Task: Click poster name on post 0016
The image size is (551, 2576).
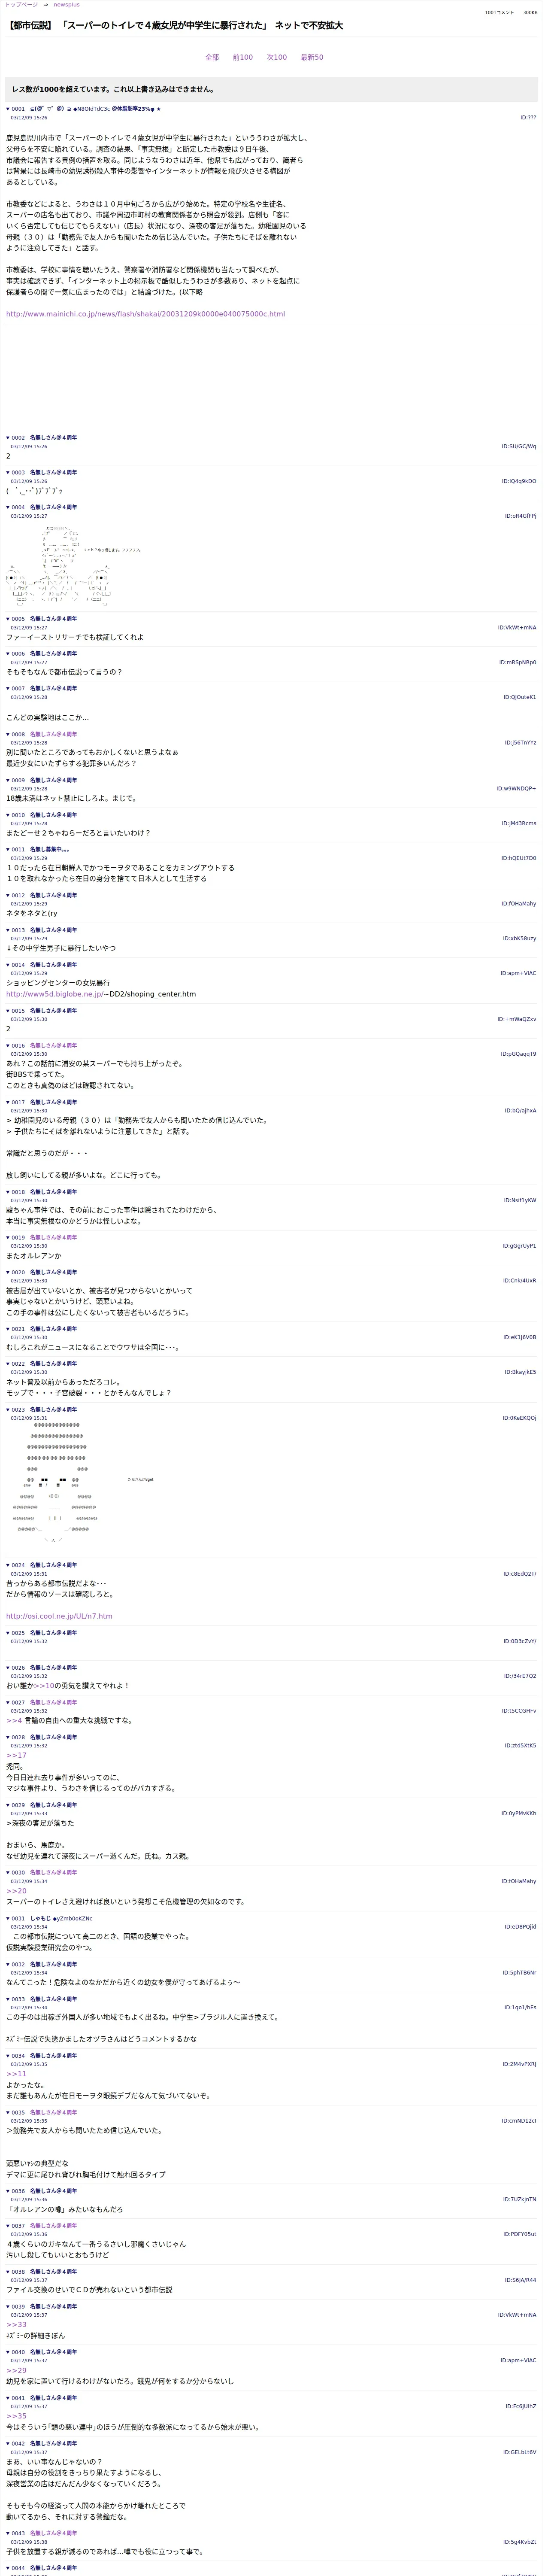Action: pos(53,1045)
